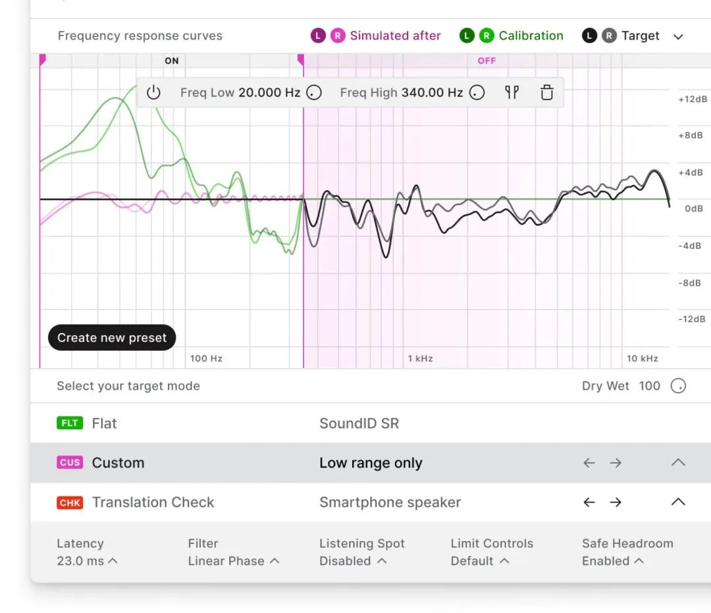Select the Flat target mode
This screenshot has height=613, width=711.
point(104,423)
